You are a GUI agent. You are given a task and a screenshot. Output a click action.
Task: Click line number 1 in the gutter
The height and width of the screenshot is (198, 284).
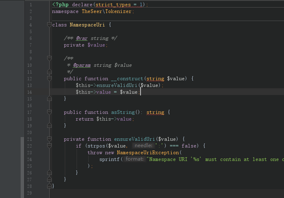(x=31, y=5)
